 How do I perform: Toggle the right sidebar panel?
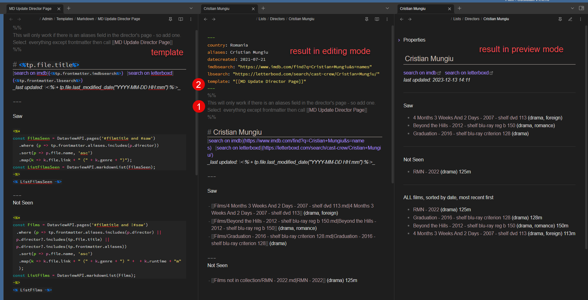[581, 8]
